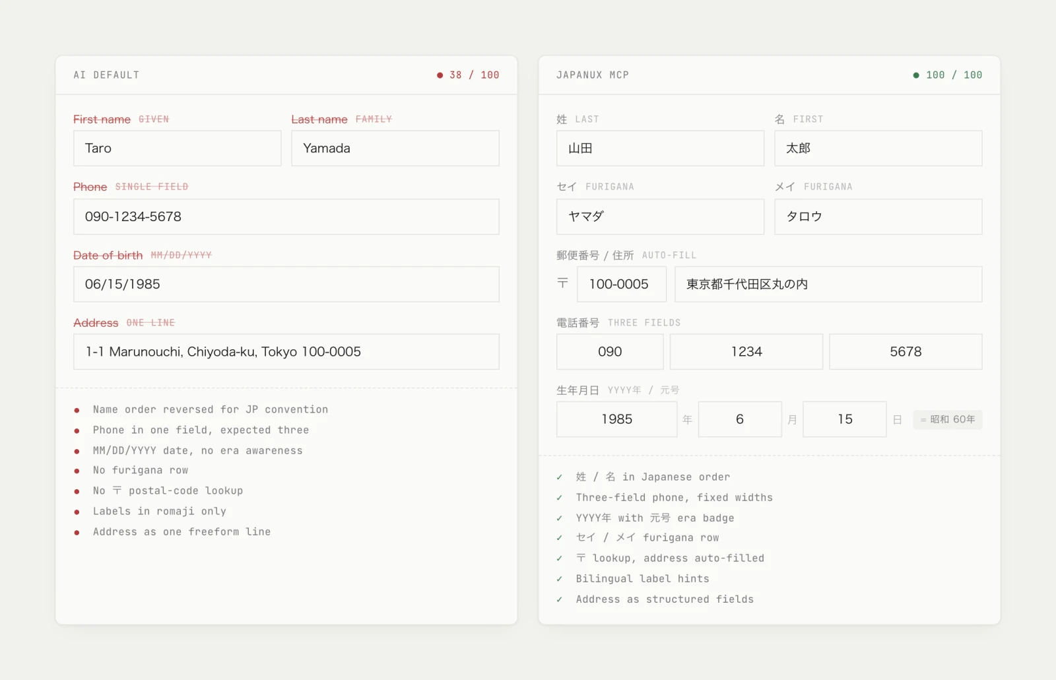Click the Date of birth field 06/15/1985
This screenshot has width=1056, height=680.
[286, 284]
